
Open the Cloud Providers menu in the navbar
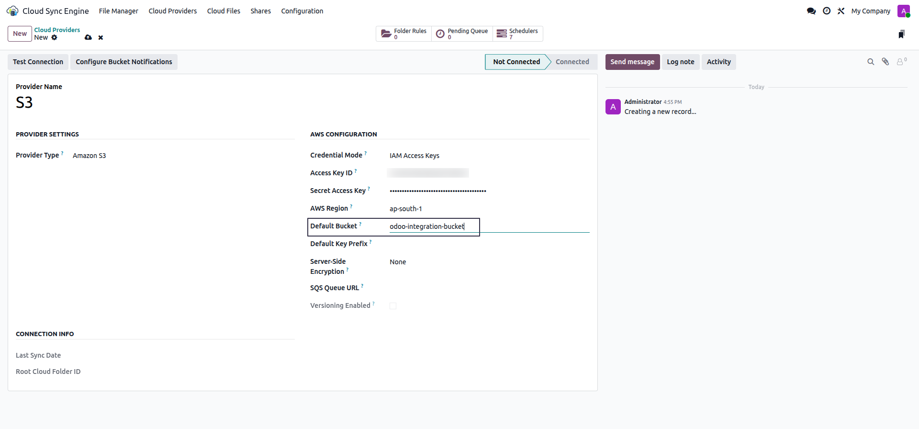click(x=173, y=11)
